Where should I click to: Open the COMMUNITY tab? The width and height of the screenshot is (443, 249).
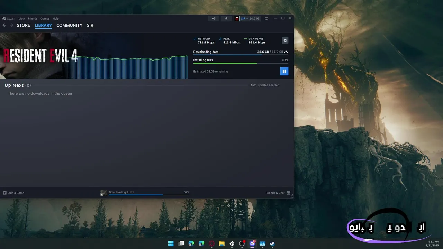pos(69,25)
